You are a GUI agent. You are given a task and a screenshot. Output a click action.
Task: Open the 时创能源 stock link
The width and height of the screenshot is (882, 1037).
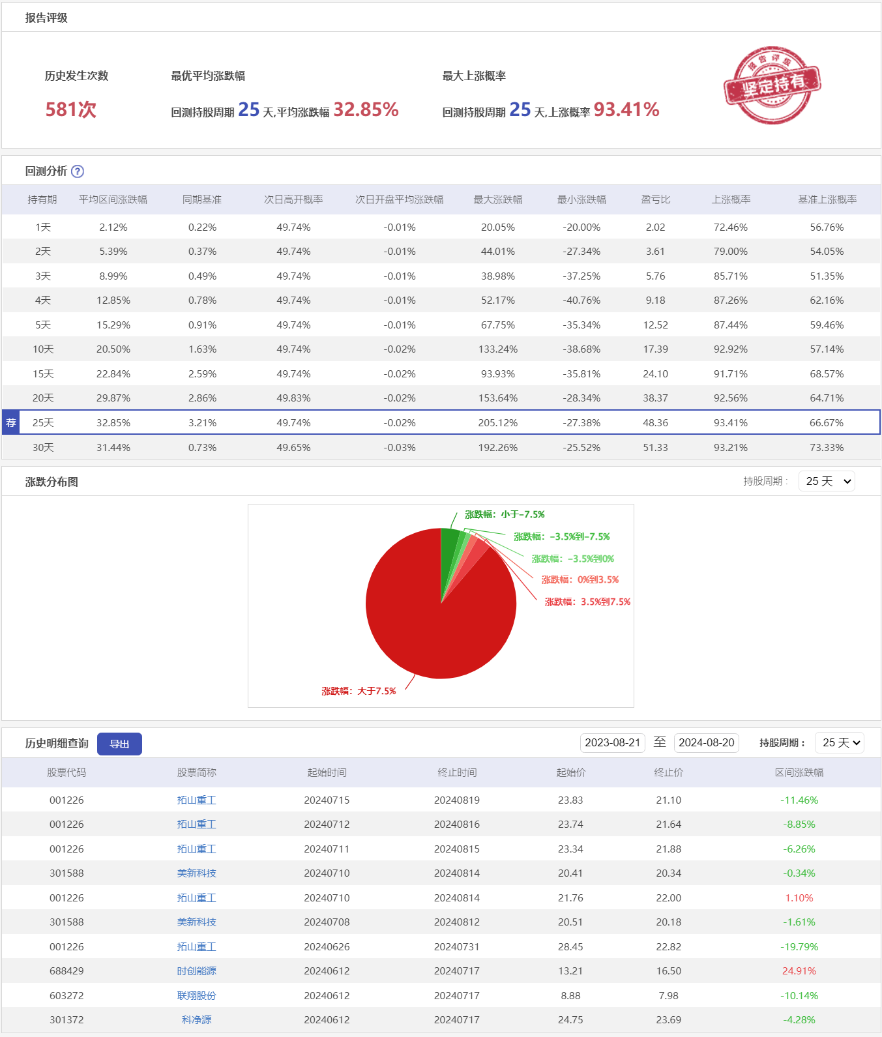coord(196,971)
